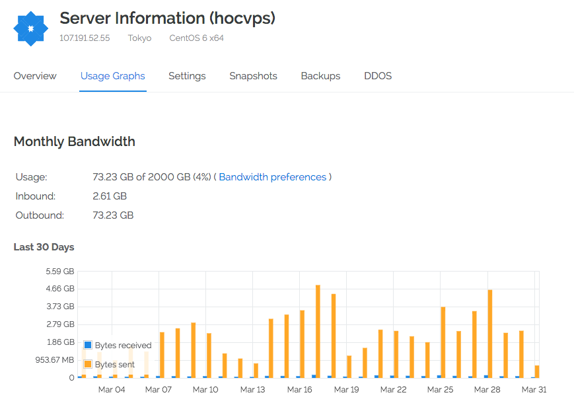Click the Monthly Bandwidth heading
The width and height of the screenshot is (574, 409).
coord(75,141)
